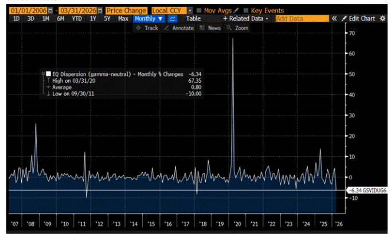Activate the Zoom magnifier tool
The image size is (391, 240).
coord(238,28)
